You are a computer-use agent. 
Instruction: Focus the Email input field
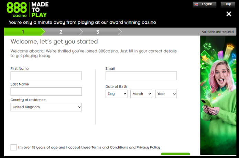pyautogui.click(x=141, y=76)
